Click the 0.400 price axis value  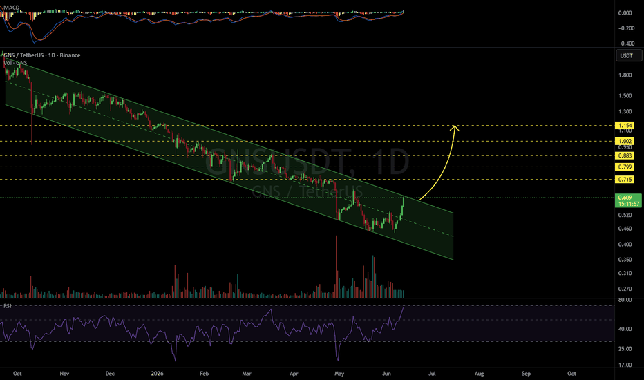(x=625, y=244)
